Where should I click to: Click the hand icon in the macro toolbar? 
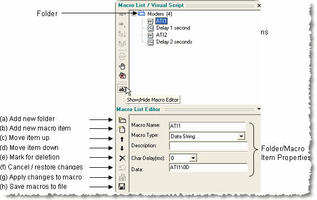coord(122,66)
